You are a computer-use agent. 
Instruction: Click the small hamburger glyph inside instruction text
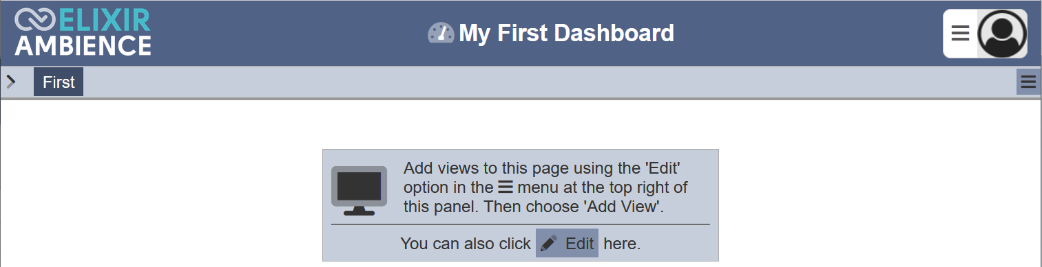(x=505, y=187)
